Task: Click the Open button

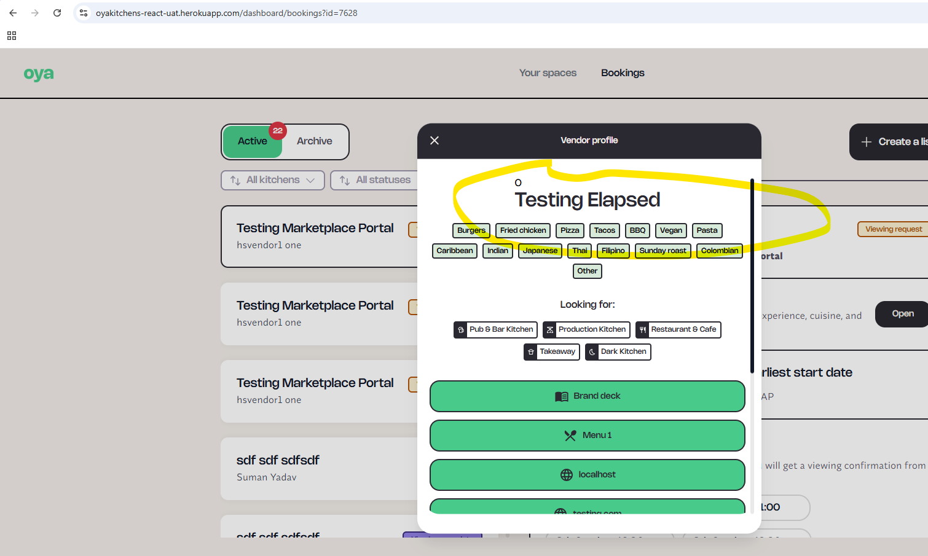Action: pyautogui.click(x=902, y=314)
